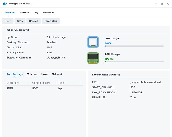Click the CPU Usage progress bar

pos(134,46)
